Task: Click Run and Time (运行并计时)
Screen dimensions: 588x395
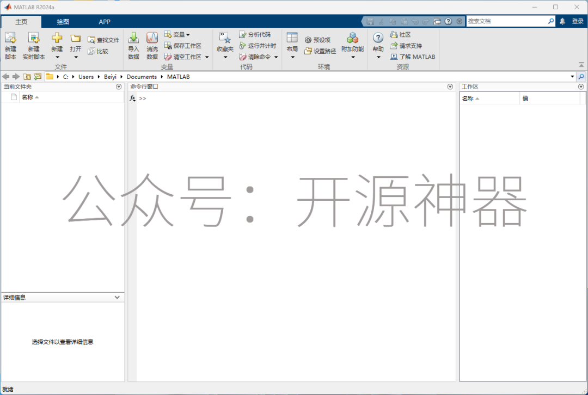Action: (258, 46)
